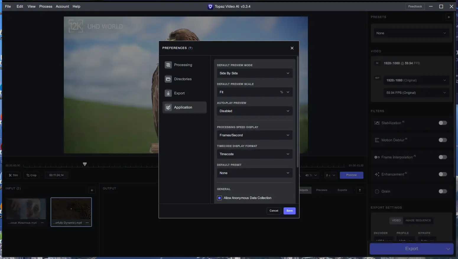This screenshot has height=259, width=458.
Task: Open the preview duration dropdown
Action: coord(330,175)
